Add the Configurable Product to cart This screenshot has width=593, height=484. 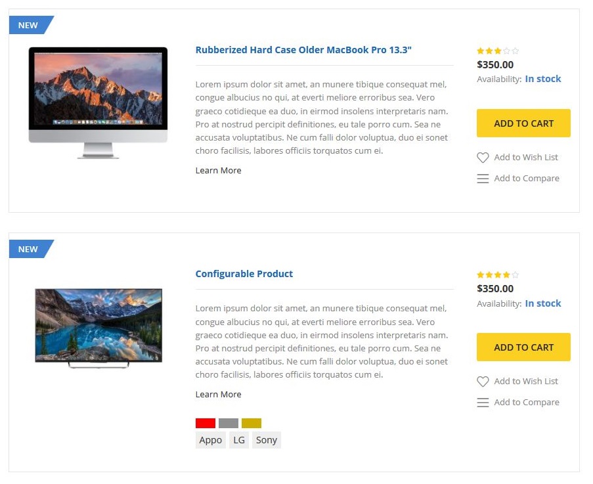pyautogui.click(x=523, y=347)
